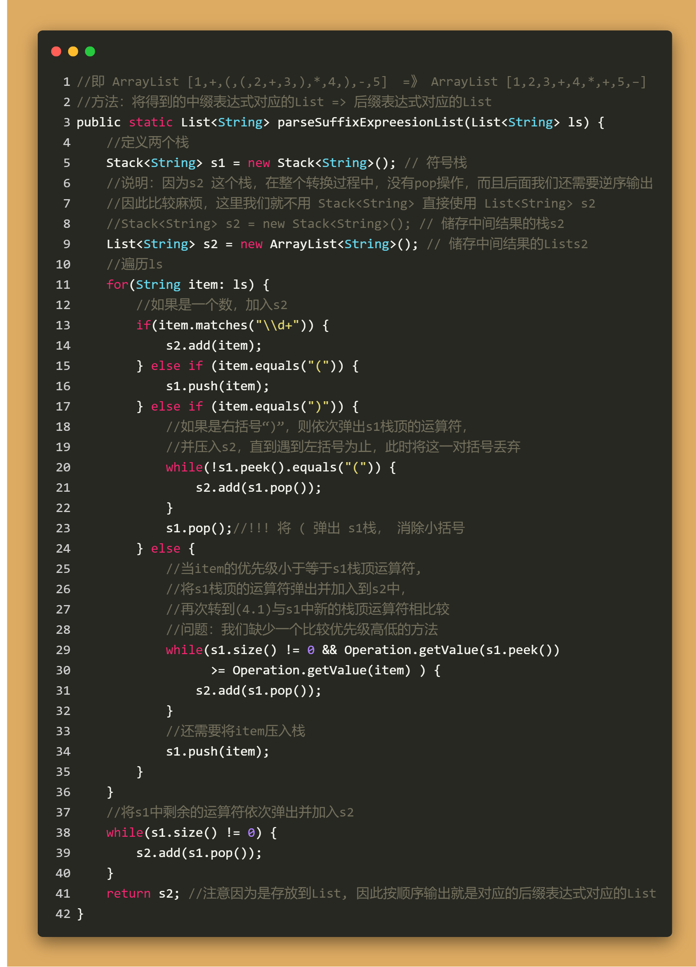
Task: Click the yellow minimize dot
Action: click(73, 52)
